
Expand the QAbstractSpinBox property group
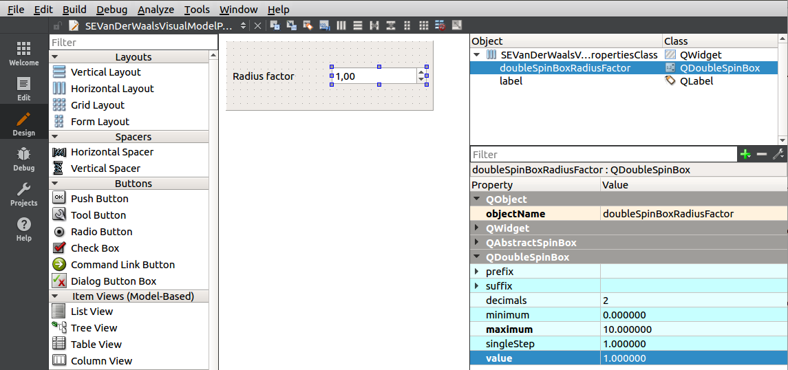tap(476, 243)
